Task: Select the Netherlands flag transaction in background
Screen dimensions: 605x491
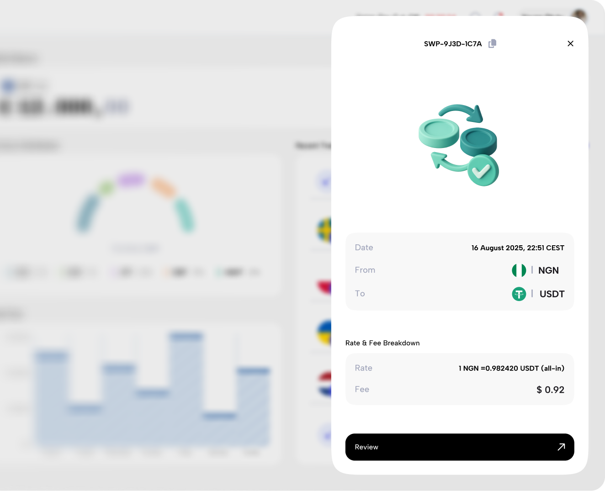Action: (x=325, y=385)
